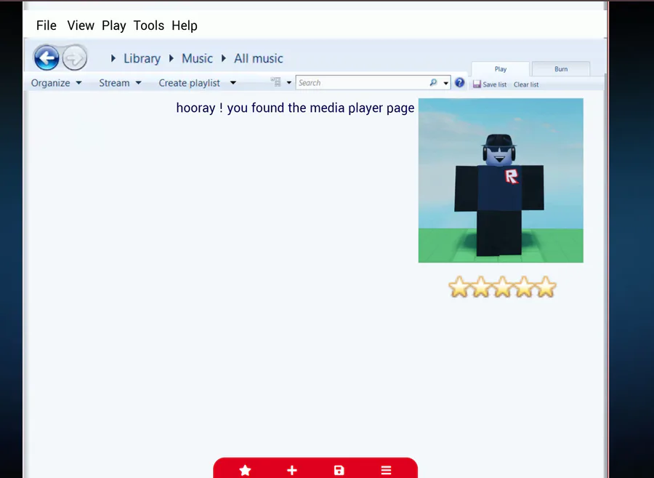Open the View menu

pos(81,25)
